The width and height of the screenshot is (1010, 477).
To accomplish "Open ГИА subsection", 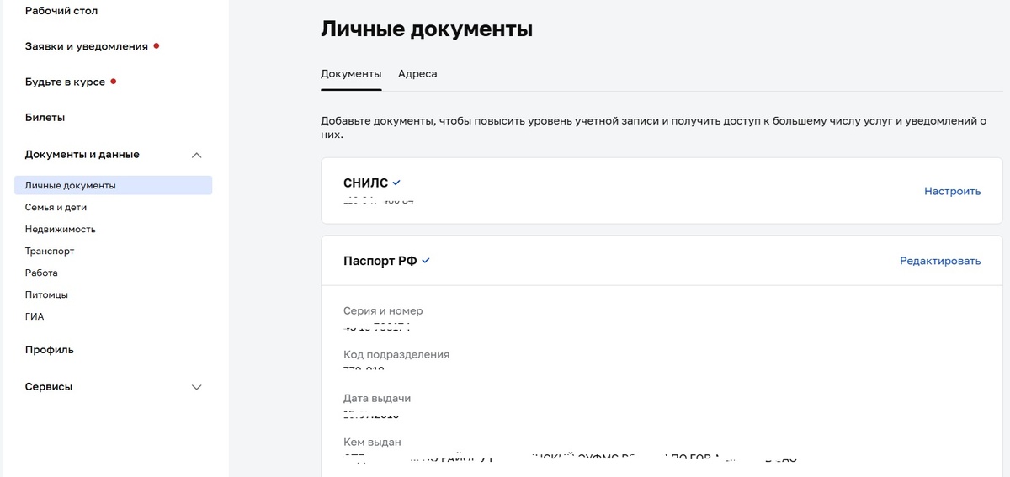I will [35, 316].
